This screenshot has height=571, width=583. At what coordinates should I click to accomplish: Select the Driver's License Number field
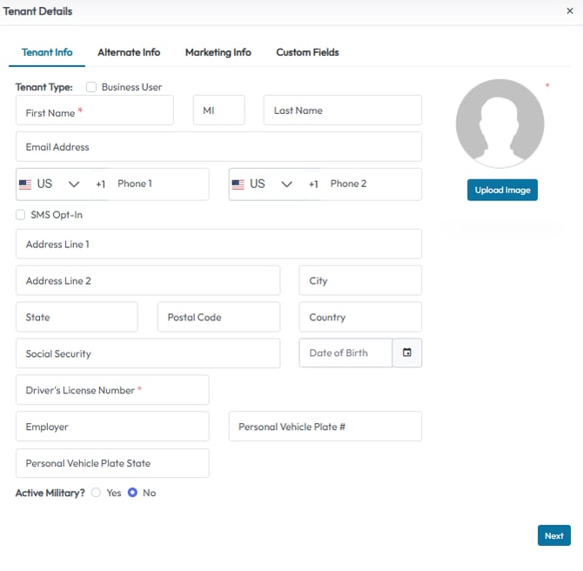[x=112, y=391]
